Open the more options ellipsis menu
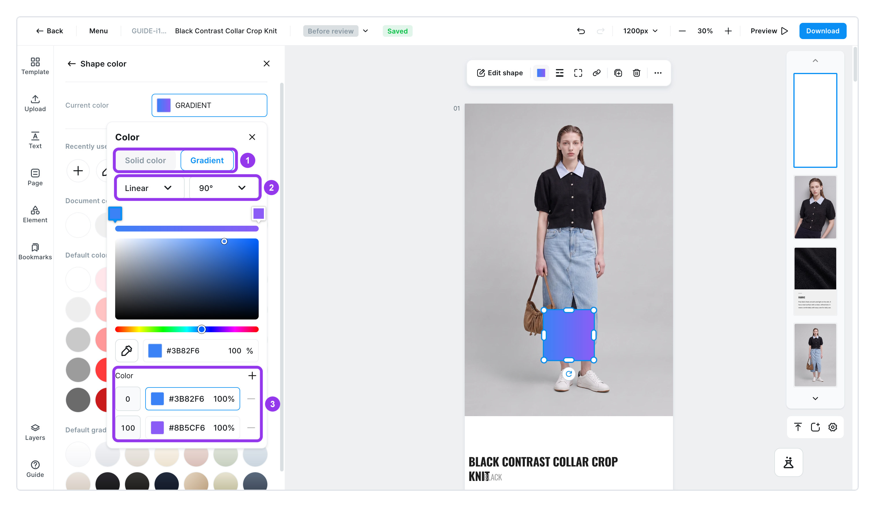This screenshot has height=507, width=875. [658, 73]
